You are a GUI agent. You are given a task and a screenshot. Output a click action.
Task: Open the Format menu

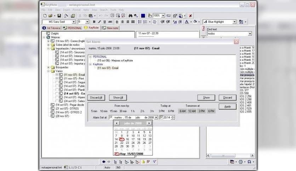pos(76,10)
